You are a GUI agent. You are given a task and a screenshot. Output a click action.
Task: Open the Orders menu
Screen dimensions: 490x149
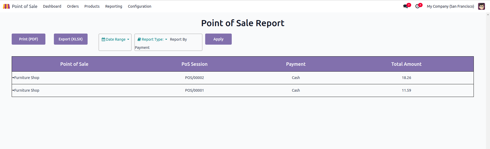pyautogui.click(x=73, y=6)
